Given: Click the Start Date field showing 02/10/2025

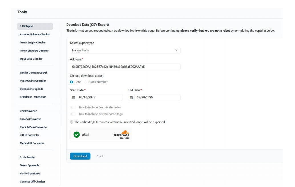Looking at the screenshot, I should 99,98.
